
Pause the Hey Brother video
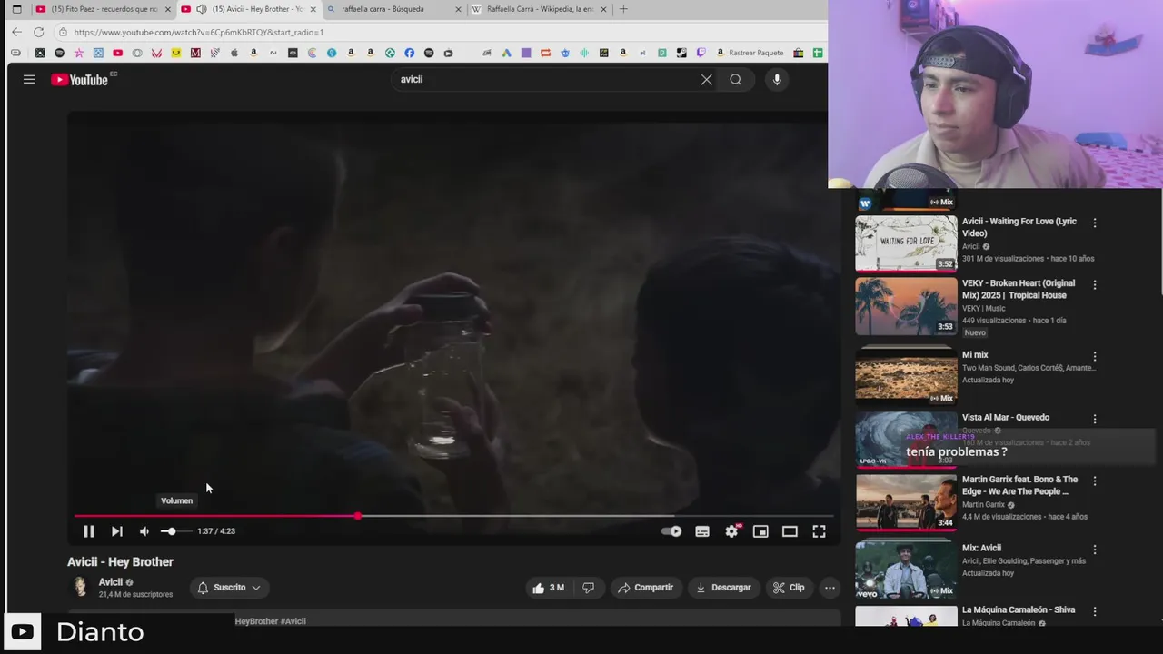click(89, 531)
